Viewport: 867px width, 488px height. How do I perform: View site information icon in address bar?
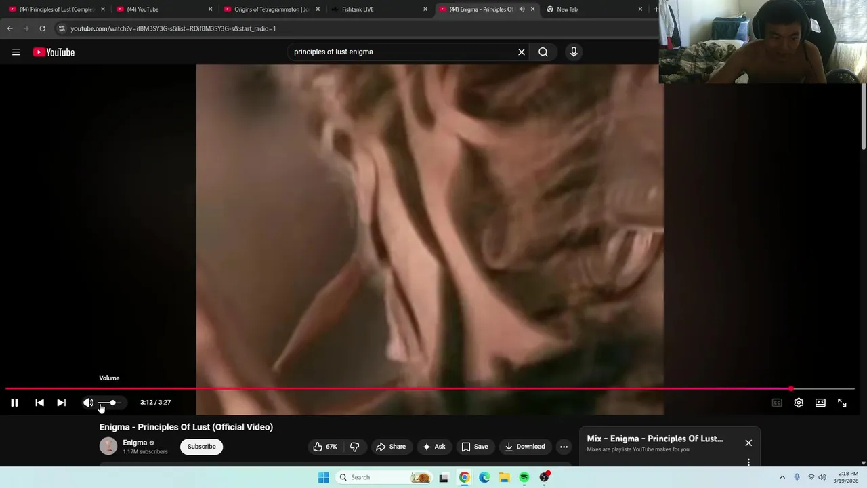(62, 28)
